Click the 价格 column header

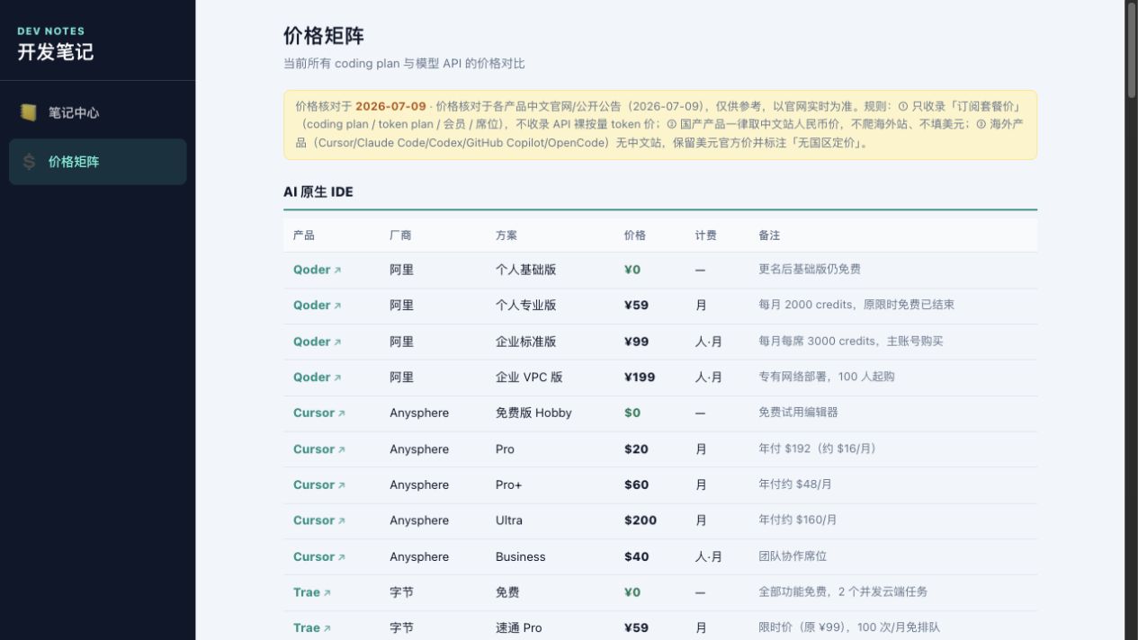click(x=635, y=236)
